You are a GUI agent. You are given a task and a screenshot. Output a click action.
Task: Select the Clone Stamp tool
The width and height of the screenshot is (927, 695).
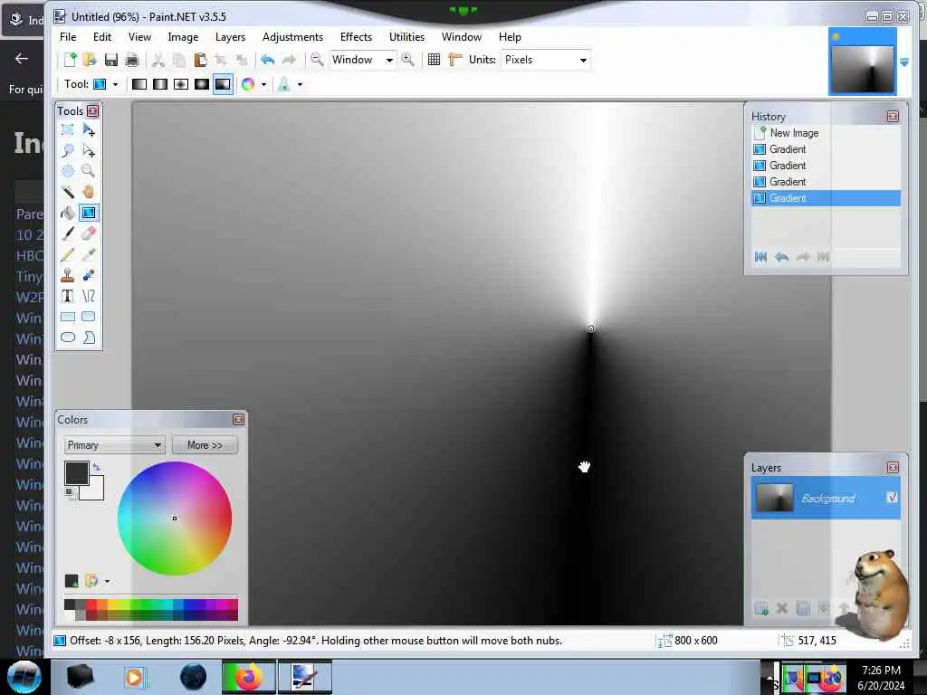click(67, 275)
